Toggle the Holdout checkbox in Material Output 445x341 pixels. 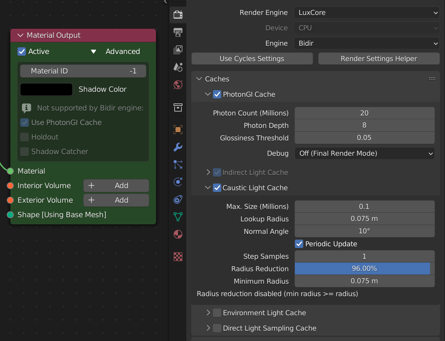[24, 137]
